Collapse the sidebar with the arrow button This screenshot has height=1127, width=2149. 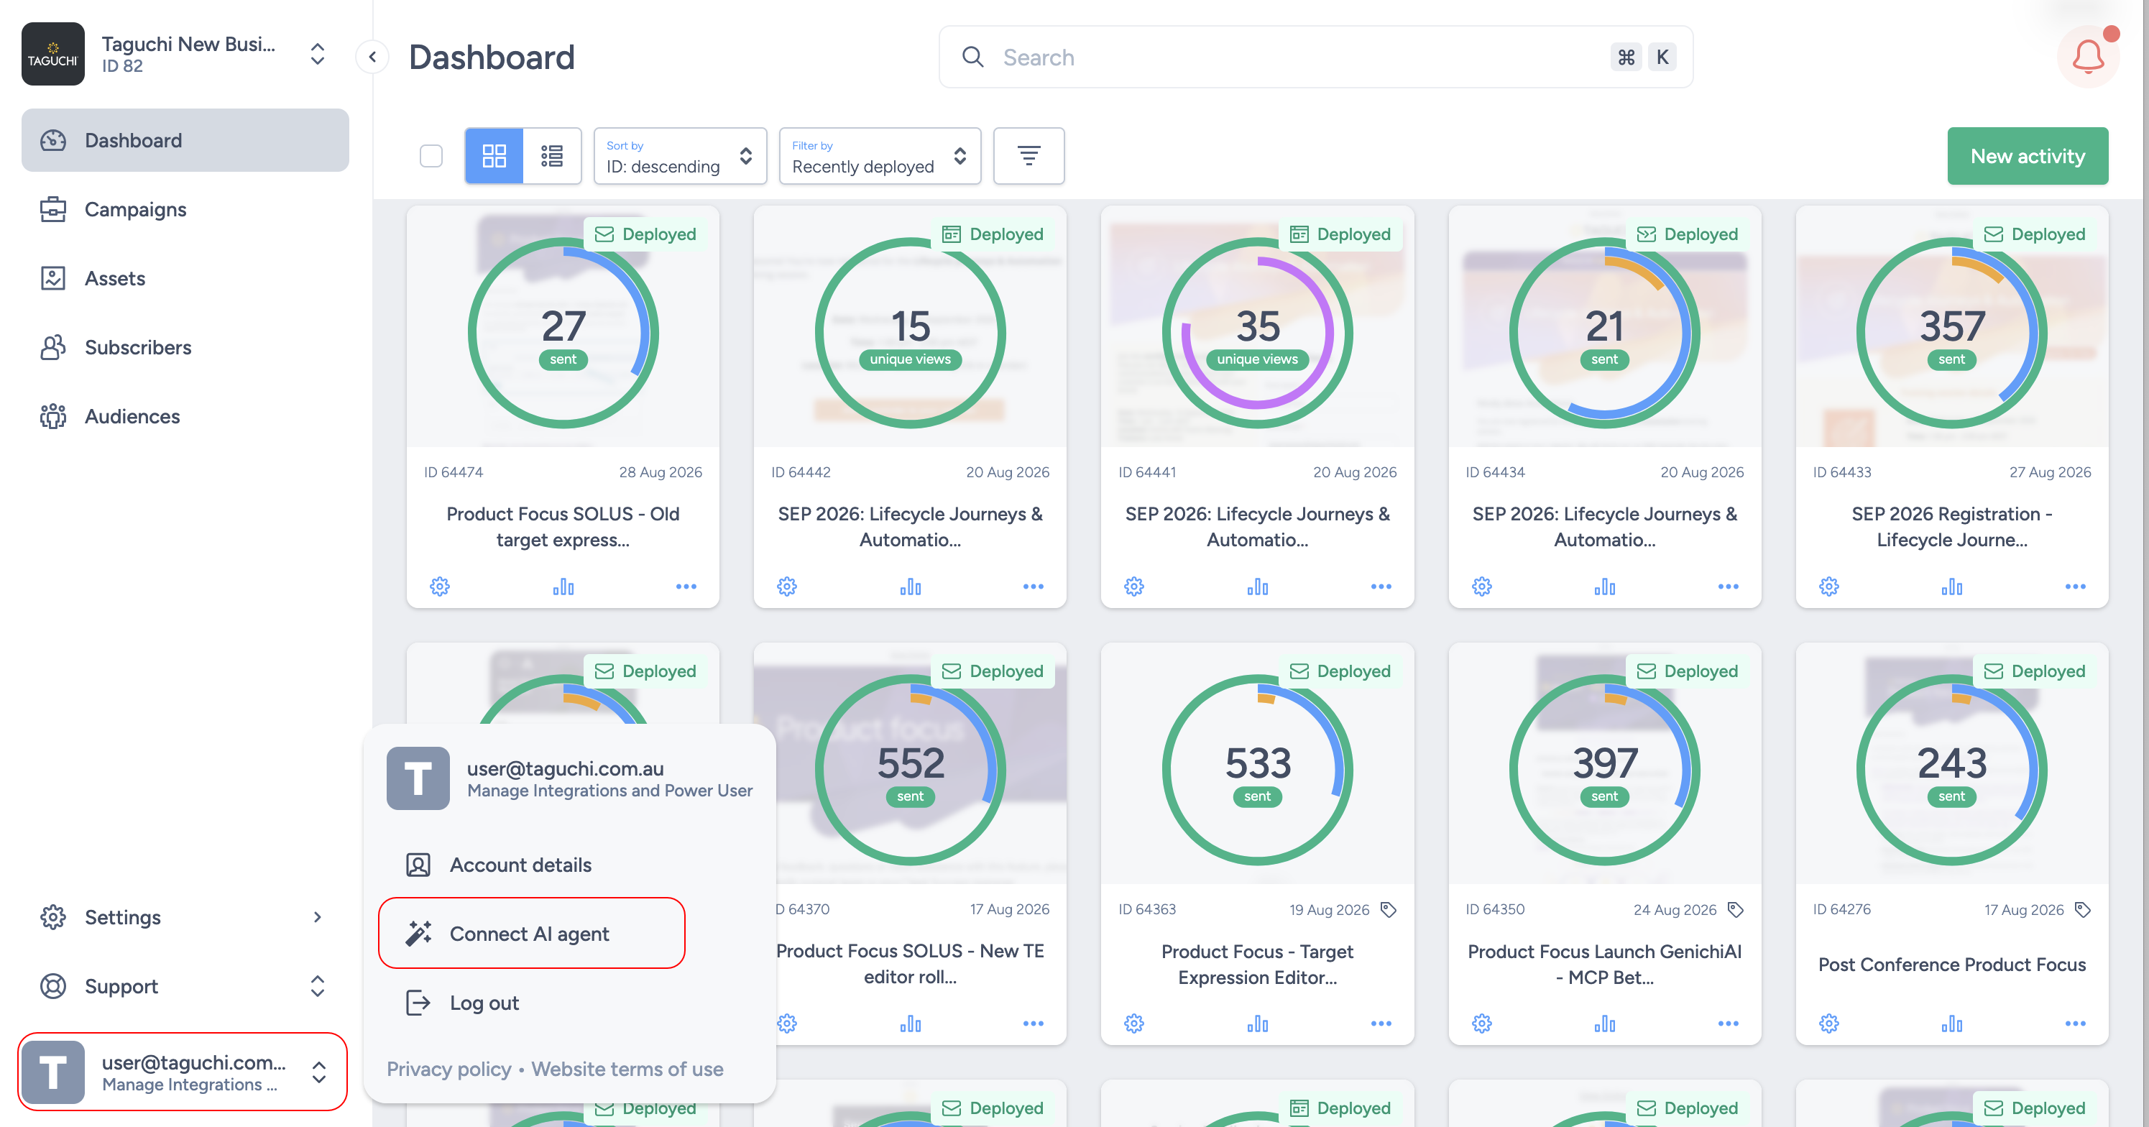(x=372, y=57)
